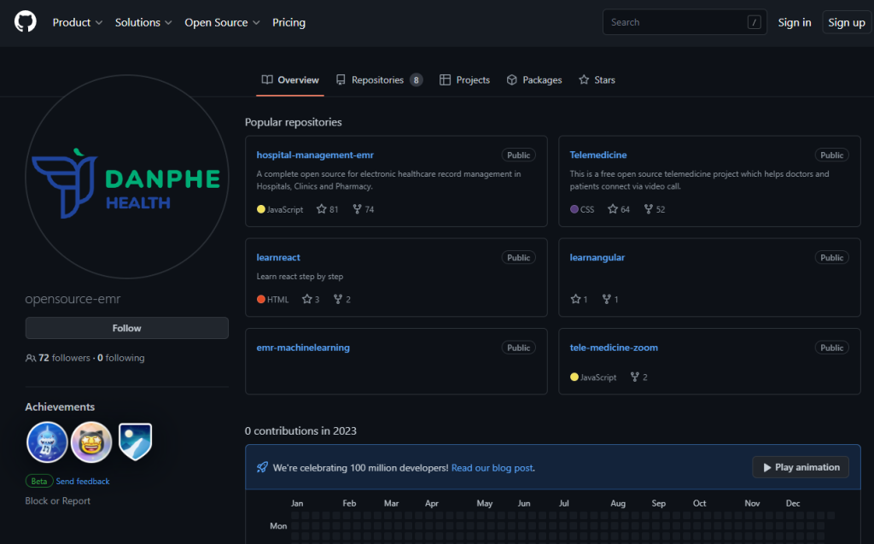Click the fork count 1 for learnangular
The height and width of the screenshot is (544, 874).
pos(610,299)
